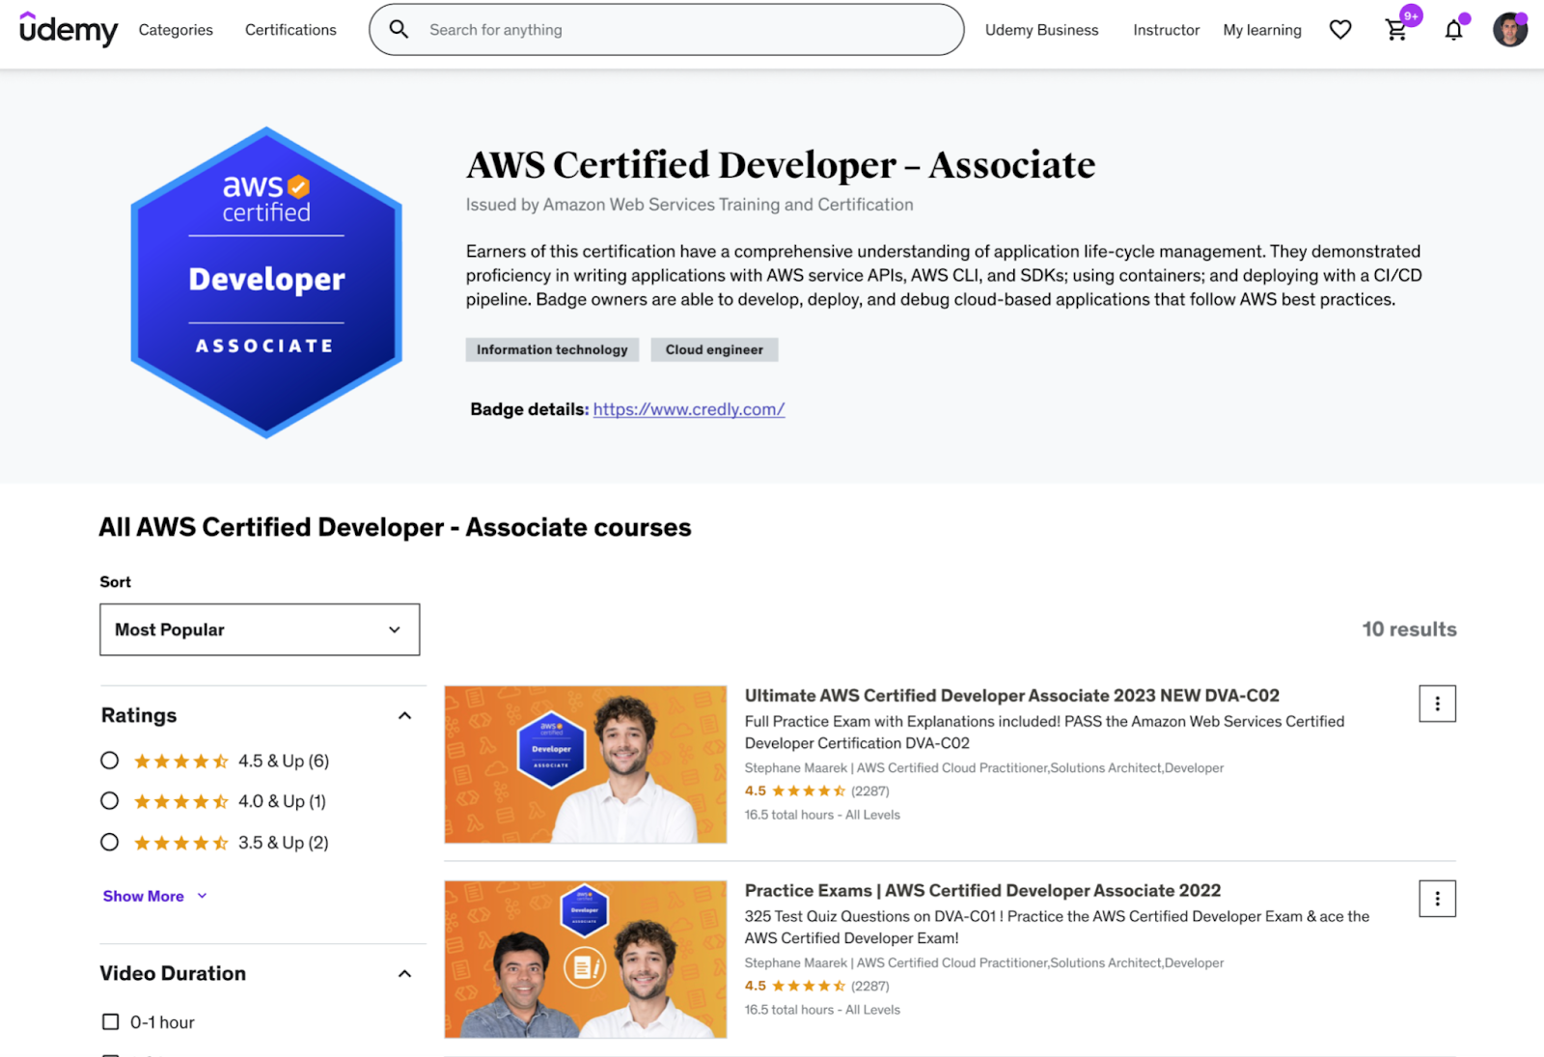
Task: Click the 10 results count text
Action: point(1409,629)
